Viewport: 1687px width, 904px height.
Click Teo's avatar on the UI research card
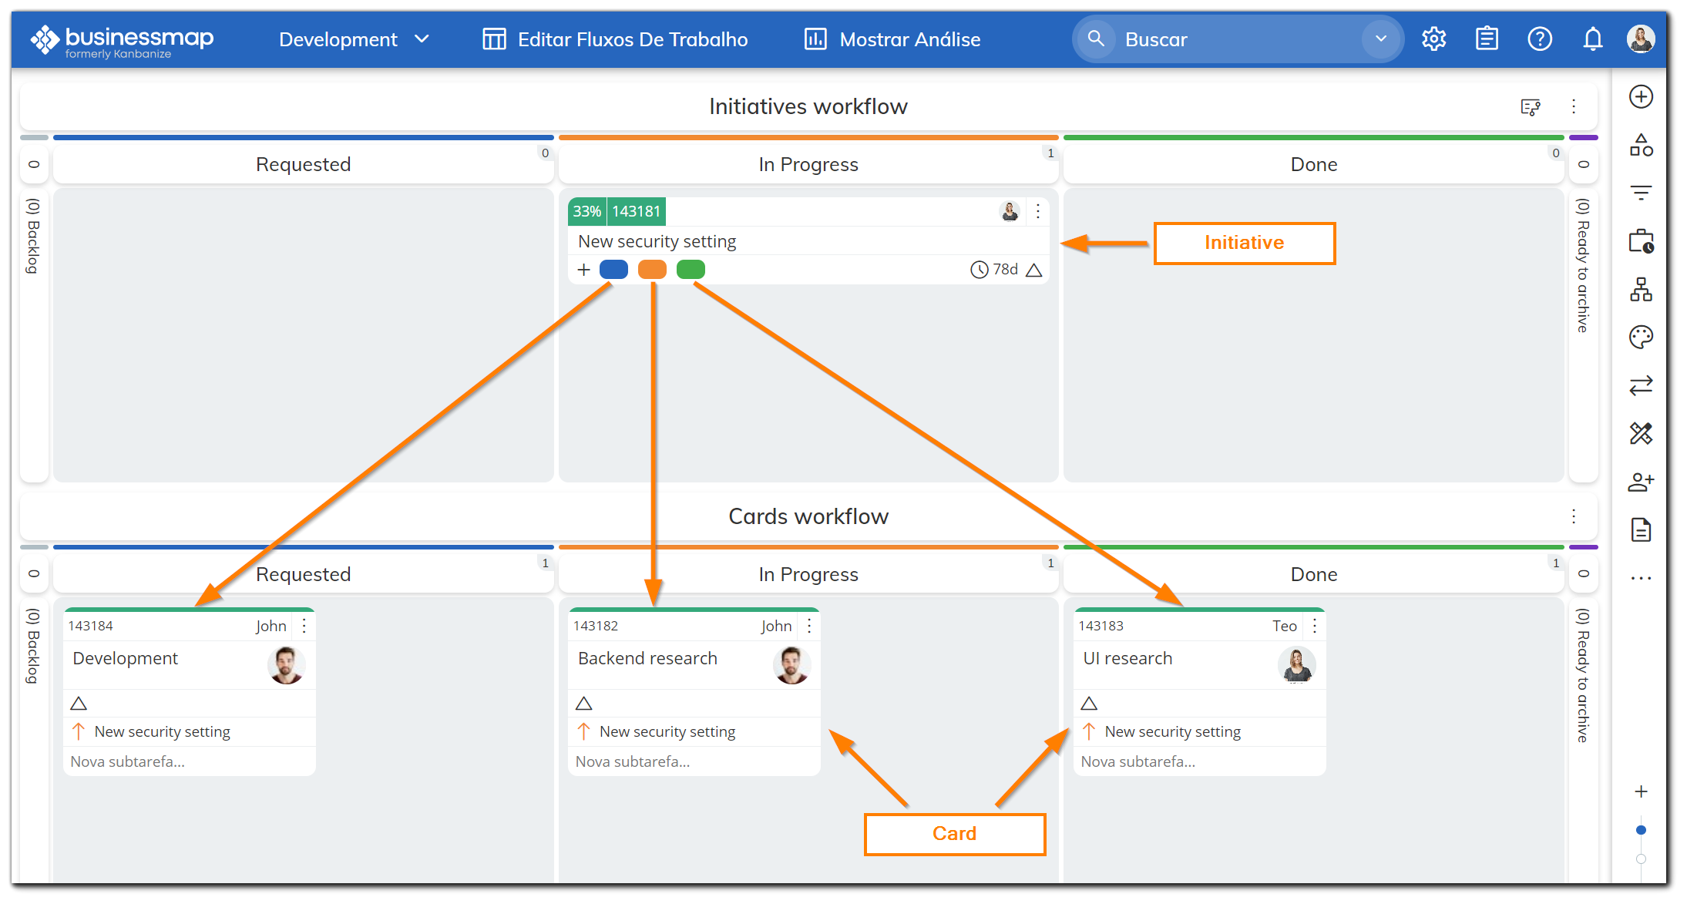pos(1297,665)
